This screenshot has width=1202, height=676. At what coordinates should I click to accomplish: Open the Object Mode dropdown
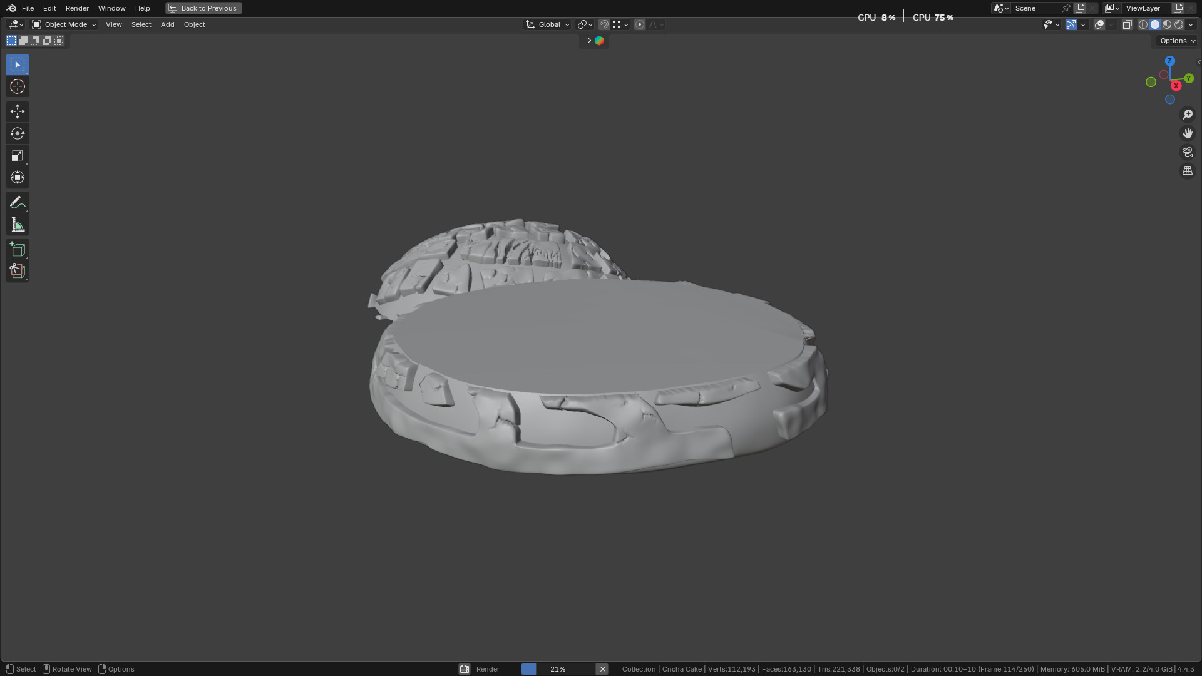(x=64, y=24)
